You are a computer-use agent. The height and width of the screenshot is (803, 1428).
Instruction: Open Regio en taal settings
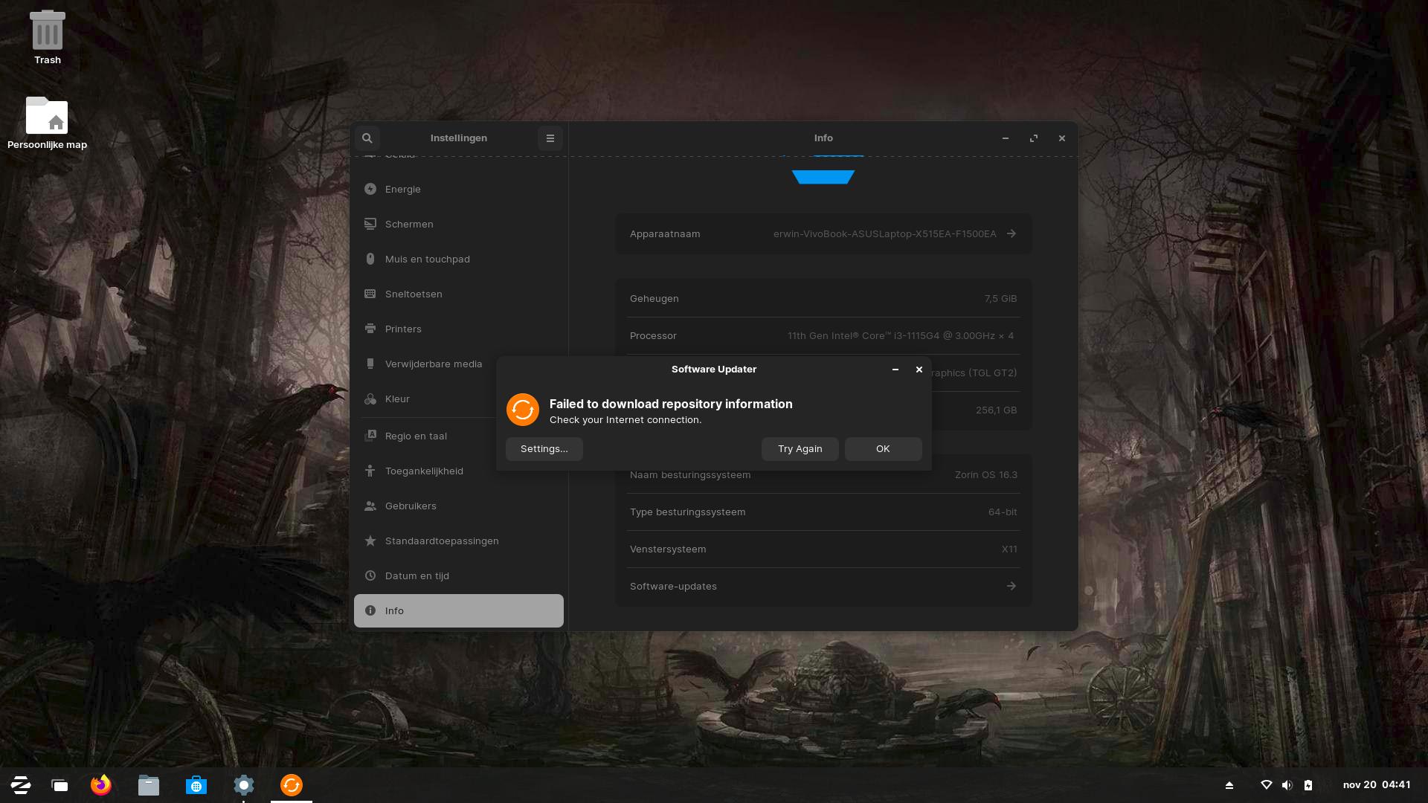(425, 436)
